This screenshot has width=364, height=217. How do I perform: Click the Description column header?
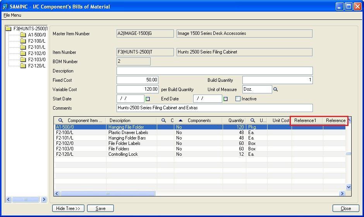[x=131, y=121]
